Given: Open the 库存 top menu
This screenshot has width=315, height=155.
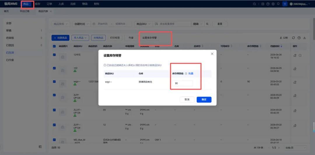Looking at the screenshot, I should (38, 4).
